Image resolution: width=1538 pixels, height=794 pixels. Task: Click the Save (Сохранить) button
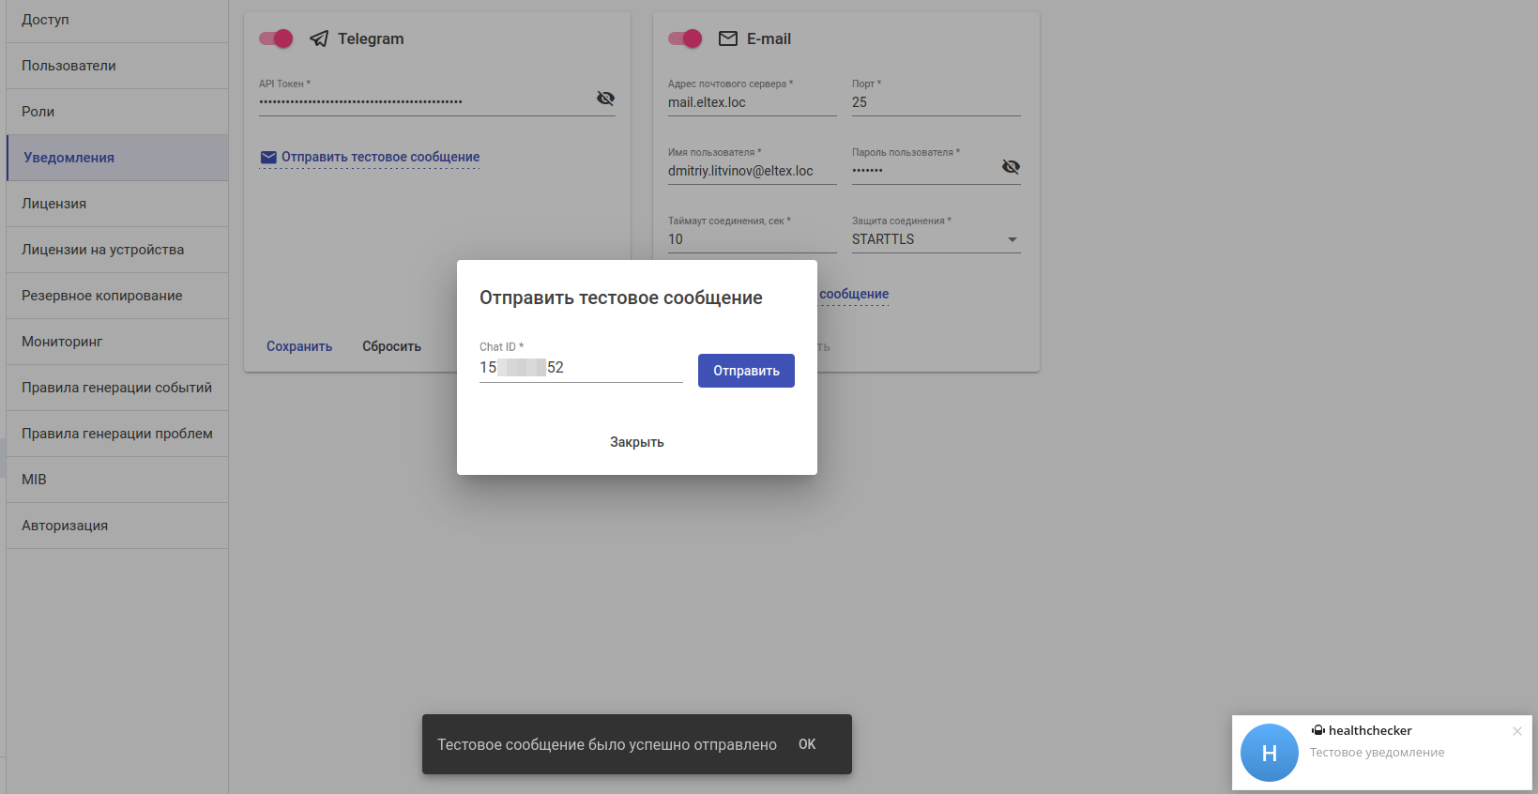pyautogui.click(x=299, y=346)
